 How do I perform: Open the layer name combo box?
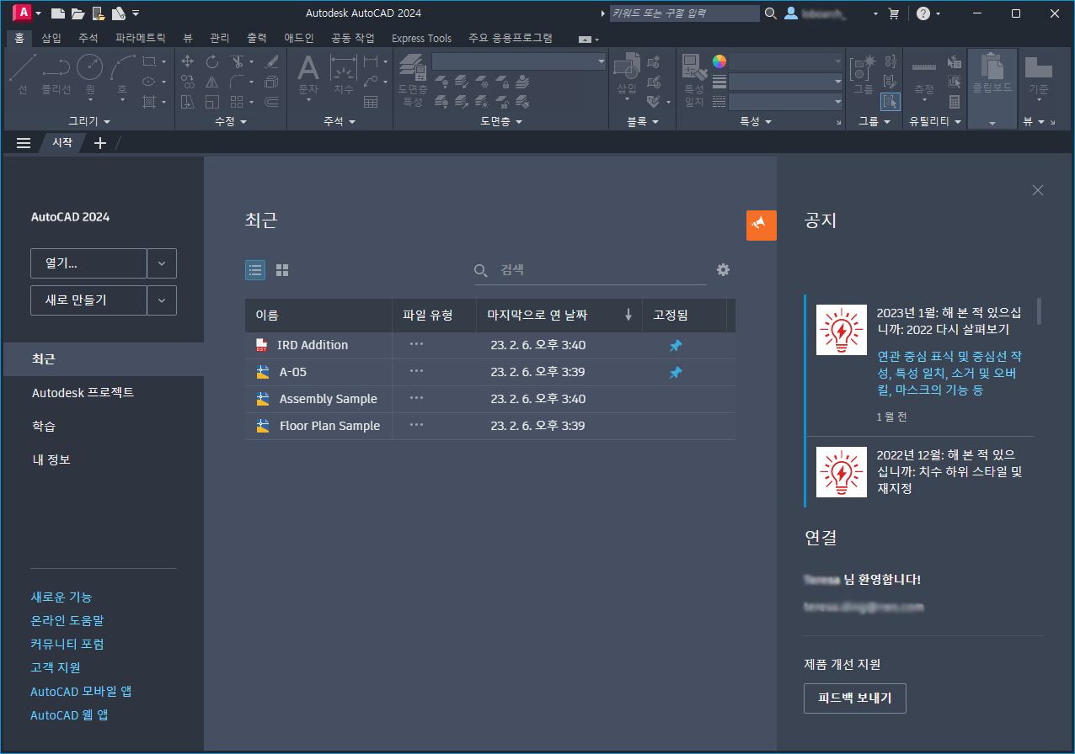[x=519, y=61]
